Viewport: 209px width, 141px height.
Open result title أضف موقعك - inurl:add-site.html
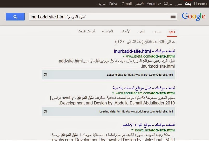tap(144, 51)
